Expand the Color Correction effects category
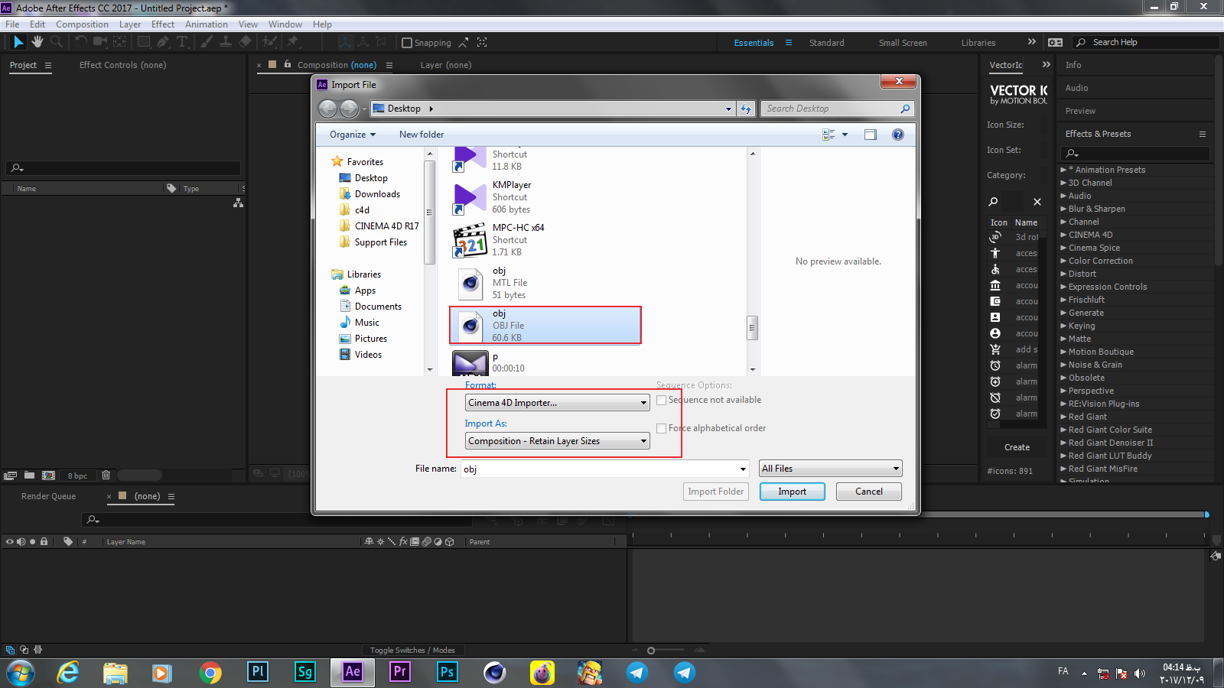 pyautogui.click(x=1063, y=261)
